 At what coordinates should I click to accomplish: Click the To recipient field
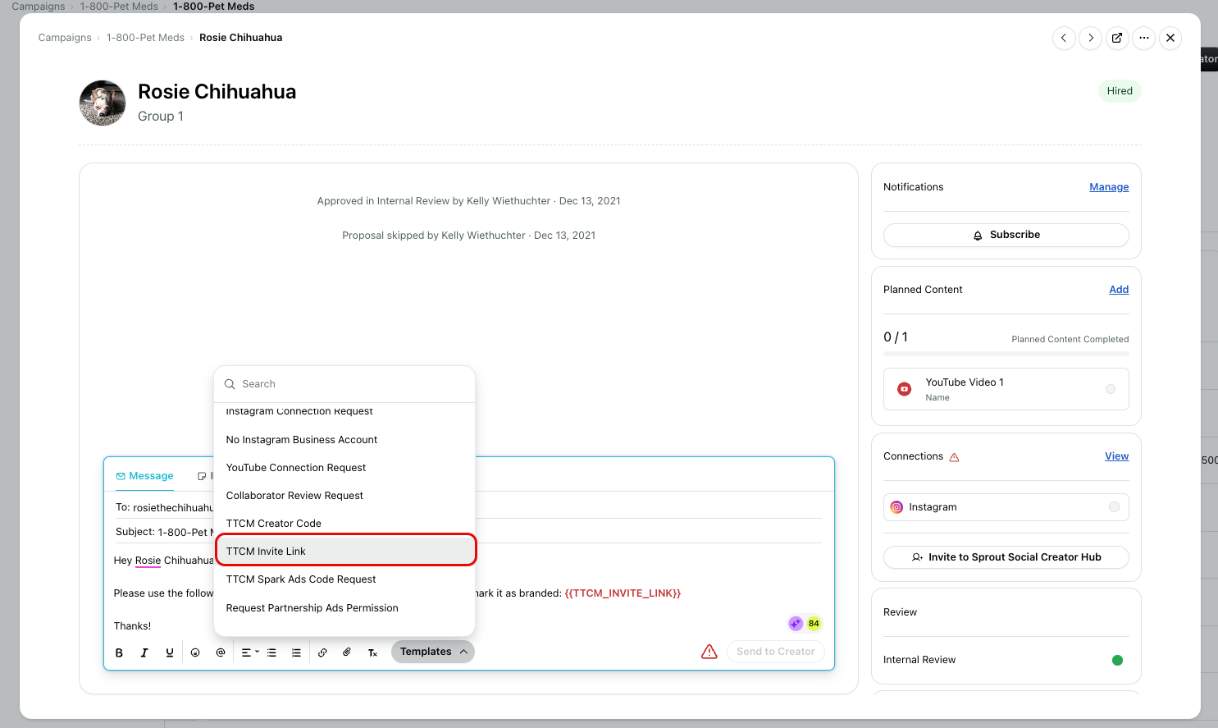tap(468, 508)
